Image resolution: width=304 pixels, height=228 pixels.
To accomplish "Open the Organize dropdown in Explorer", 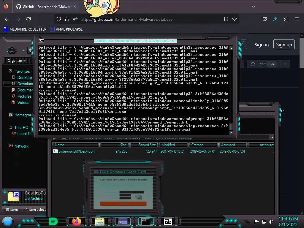I will tap(17, 61).
